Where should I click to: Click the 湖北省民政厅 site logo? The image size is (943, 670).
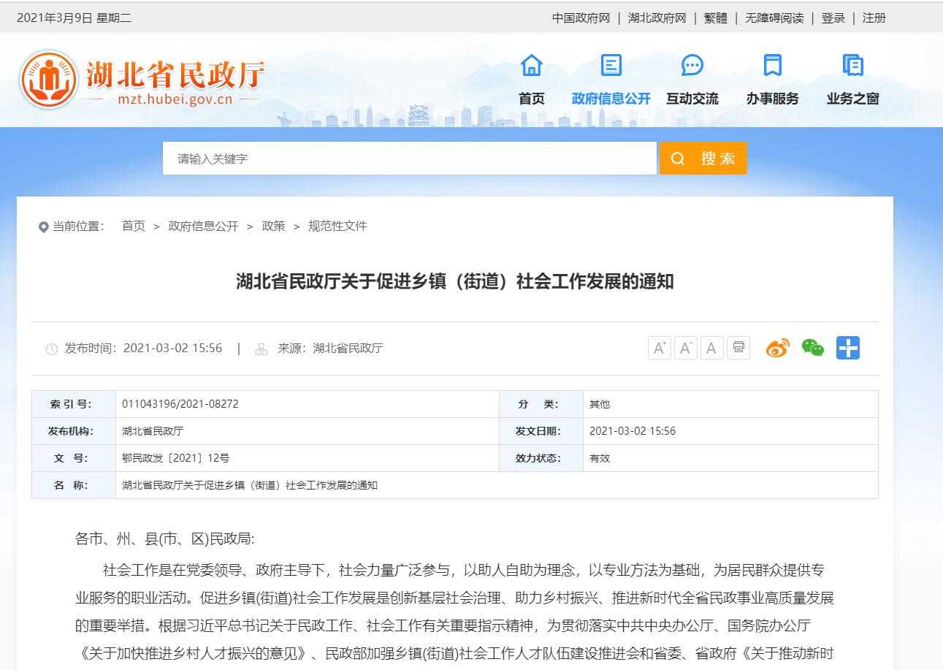142,80
